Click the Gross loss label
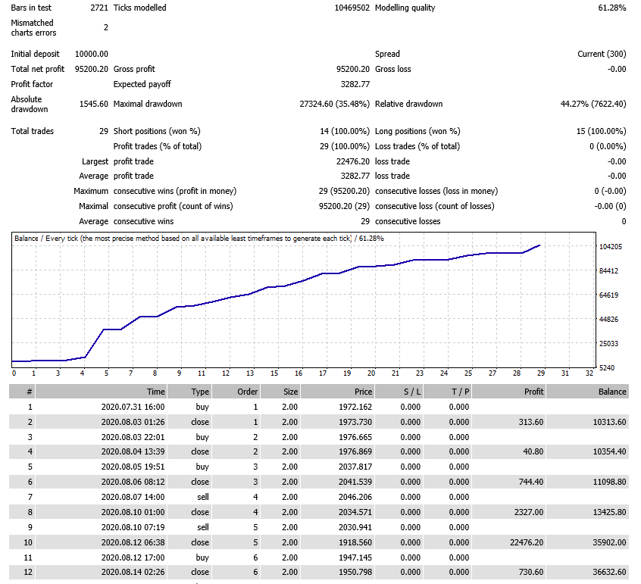Viewport: 641px width, 584px height. (392, 69)
